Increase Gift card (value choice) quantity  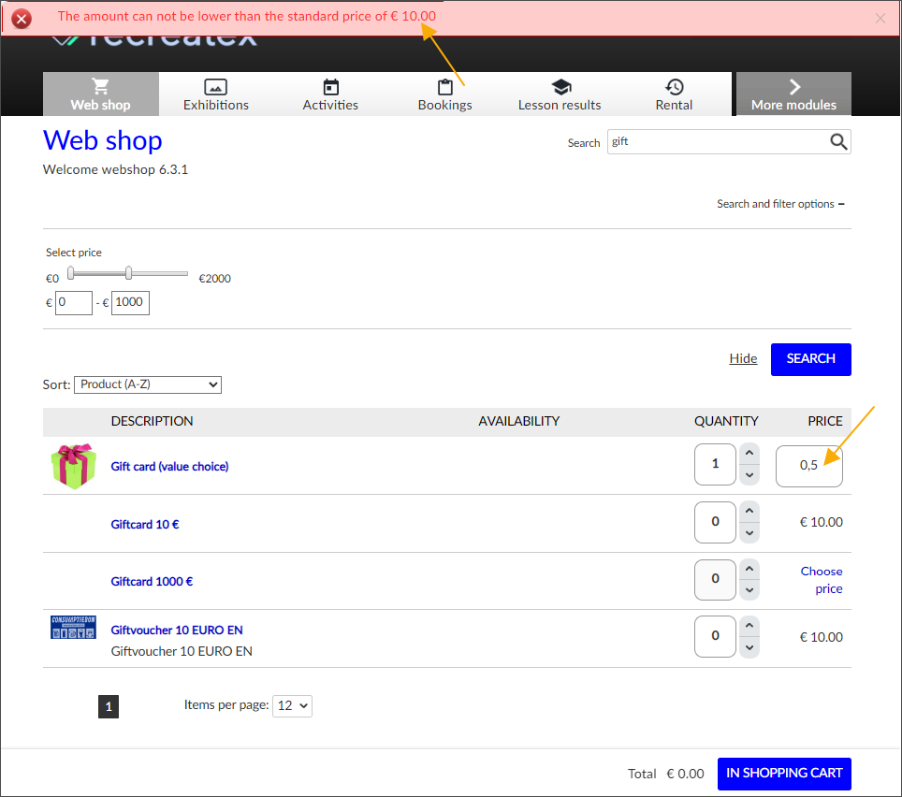pyautogui.click(x=749, y=454)
